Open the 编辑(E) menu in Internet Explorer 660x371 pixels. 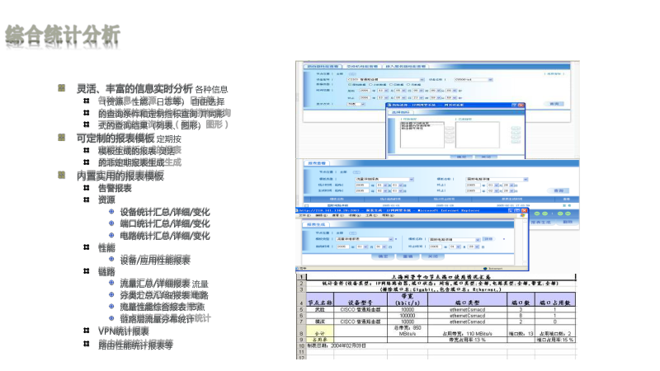(x=322, y=215)
